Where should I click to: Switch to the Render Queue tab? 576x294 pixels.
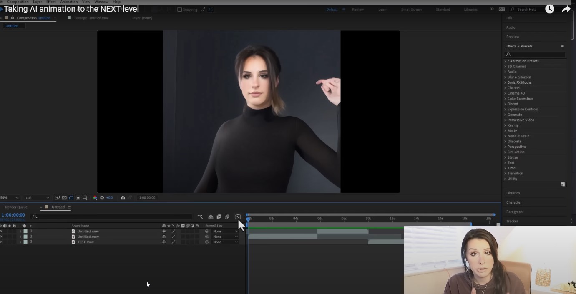tap(16, 207)
